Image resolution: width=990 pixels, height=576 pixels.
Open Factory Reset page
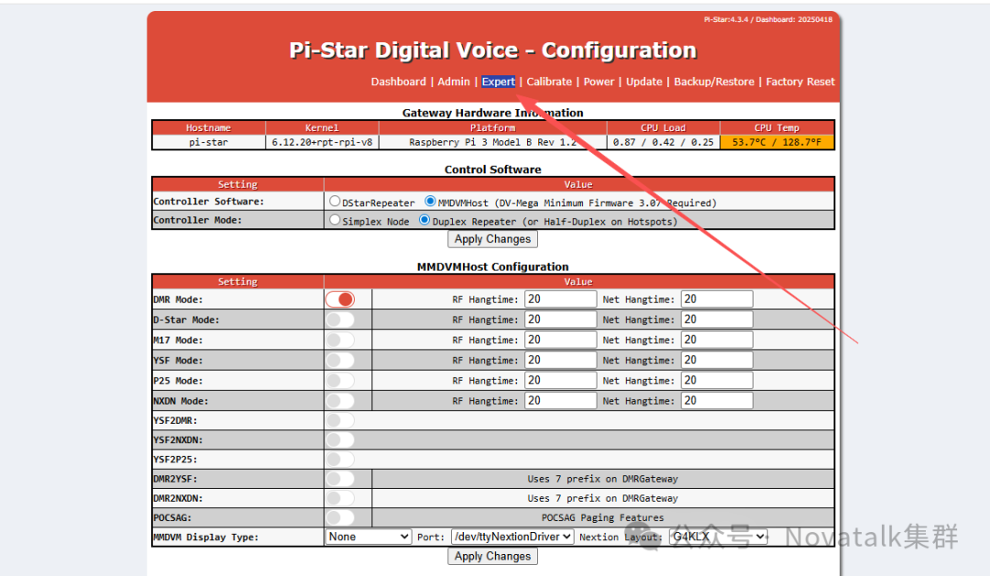tap(800, 82)
